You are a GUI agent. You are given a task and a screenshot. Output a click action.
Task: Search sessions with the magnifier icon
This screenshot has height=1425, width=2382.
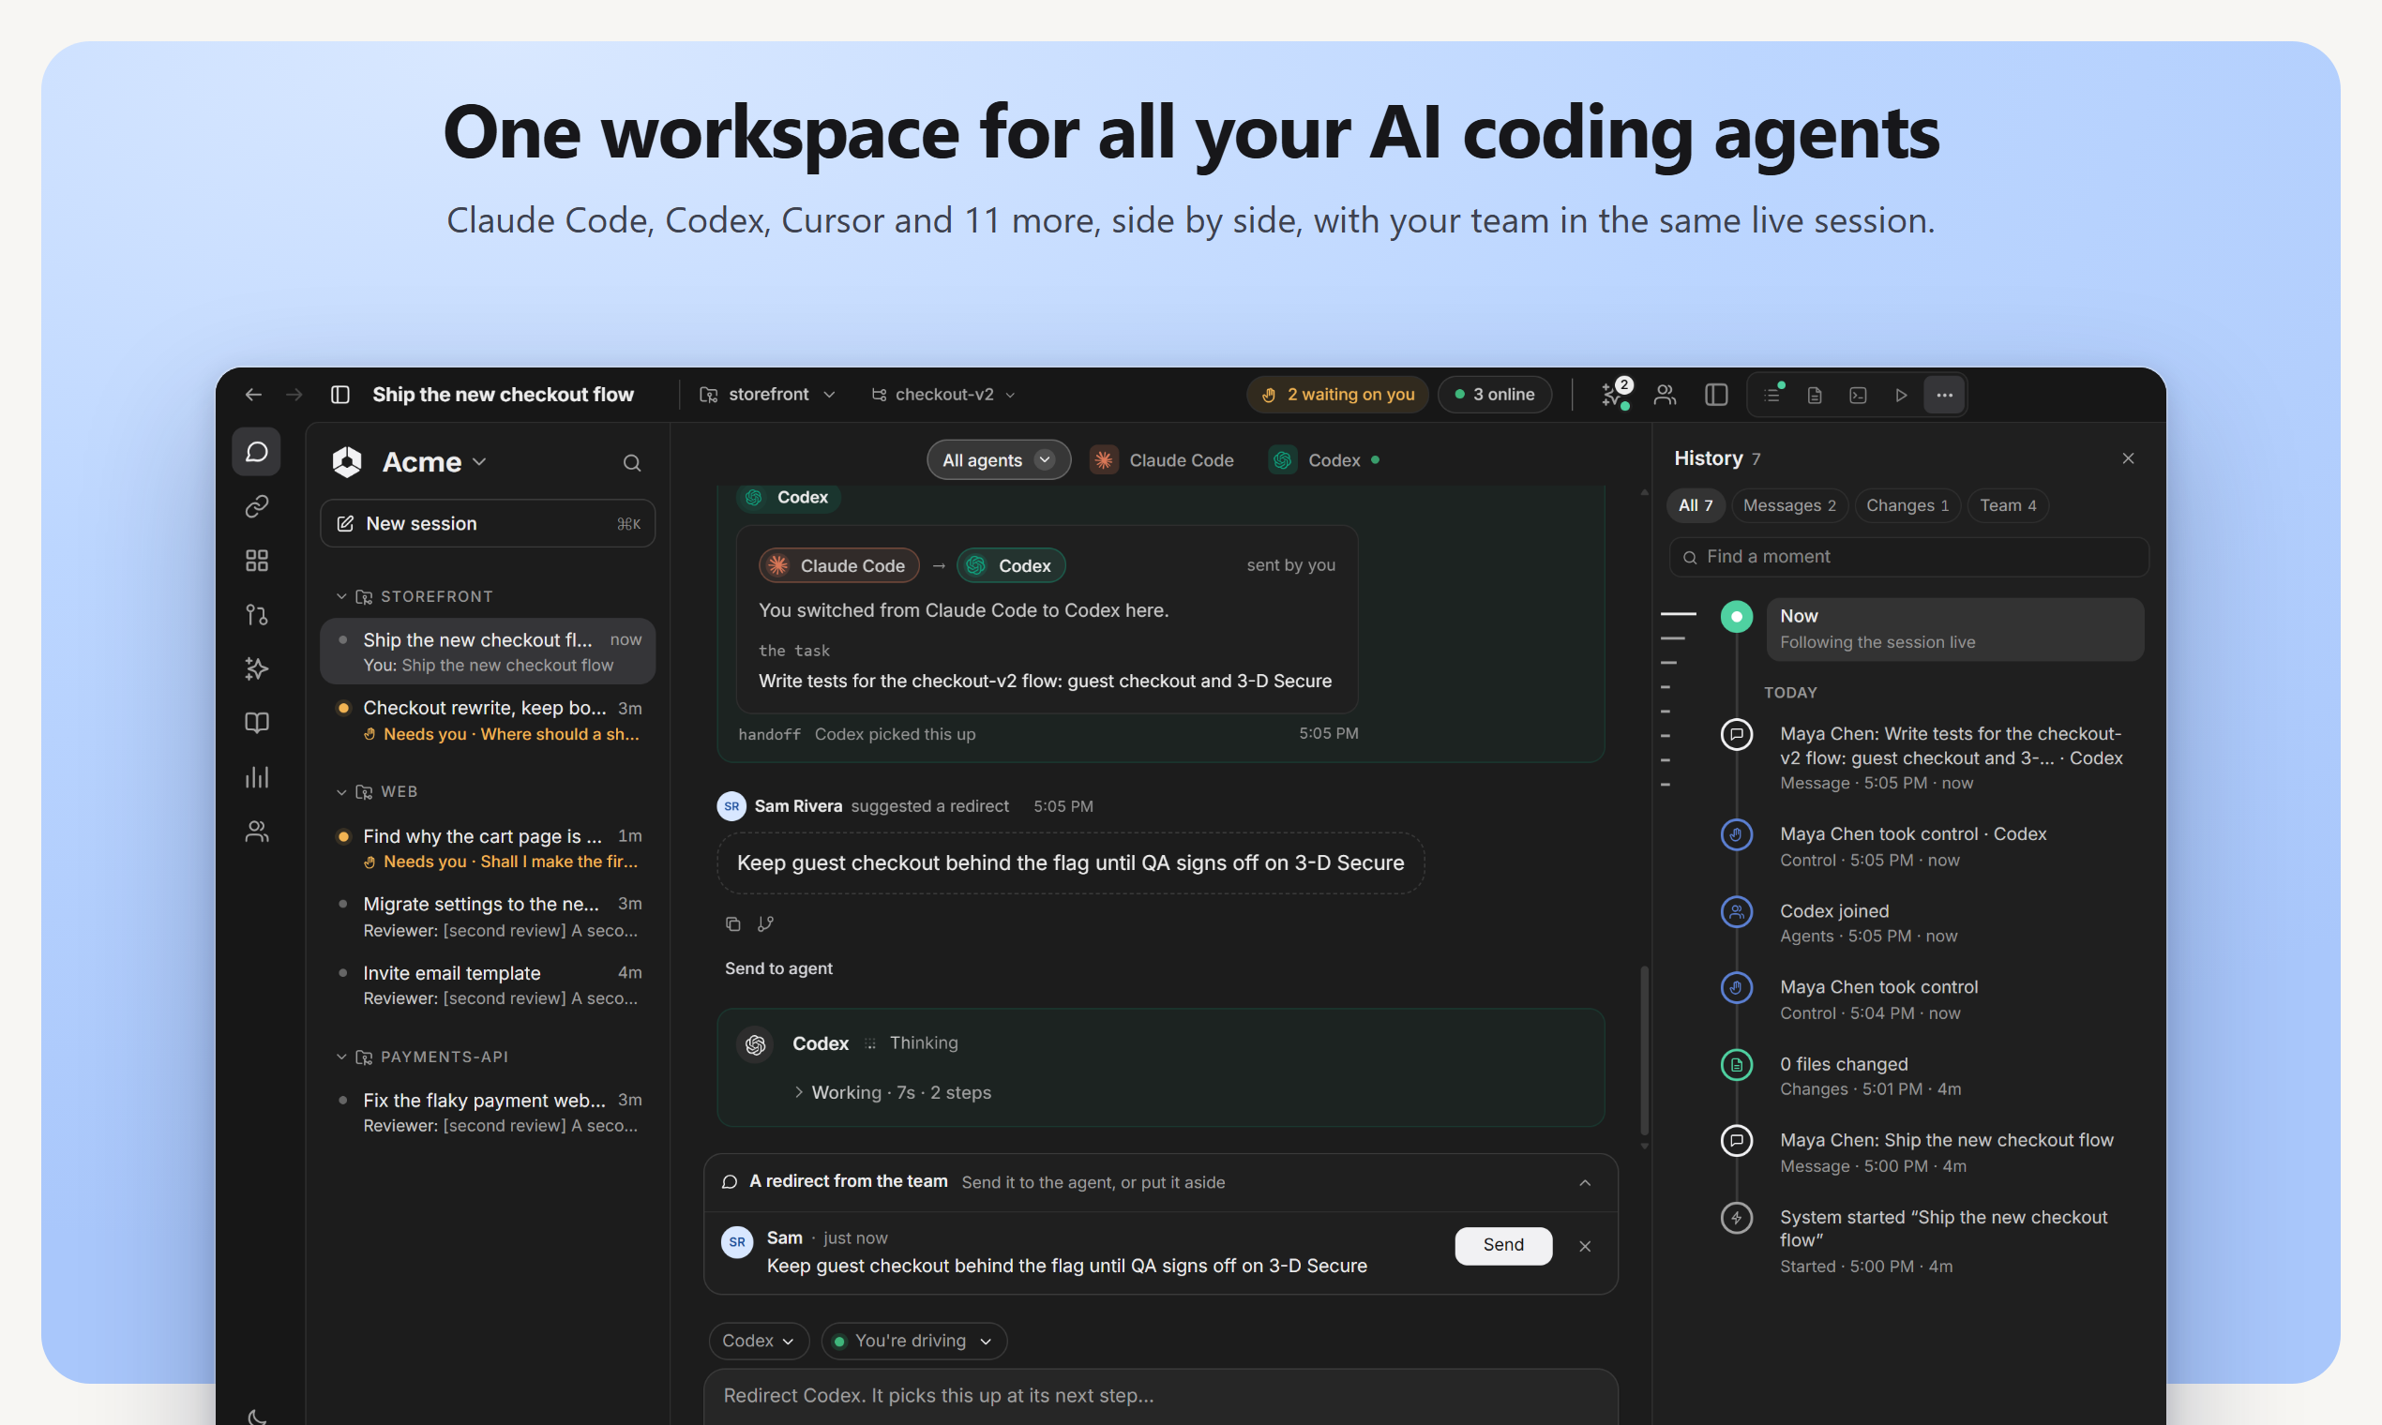point(632,463)
